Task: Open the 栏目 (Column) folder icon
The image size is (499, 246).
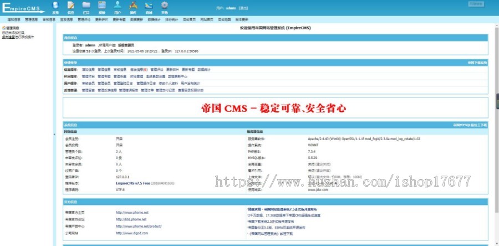Action: (x=86, y=6)
